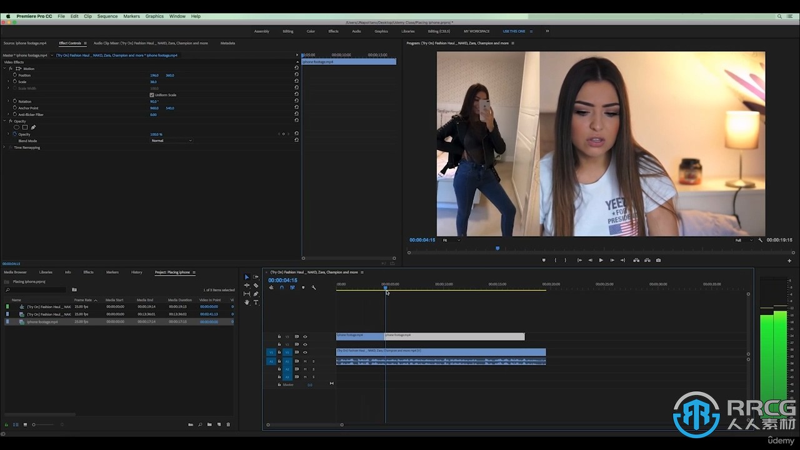
Task: Click Project panel search field
Action: point(36,289)
